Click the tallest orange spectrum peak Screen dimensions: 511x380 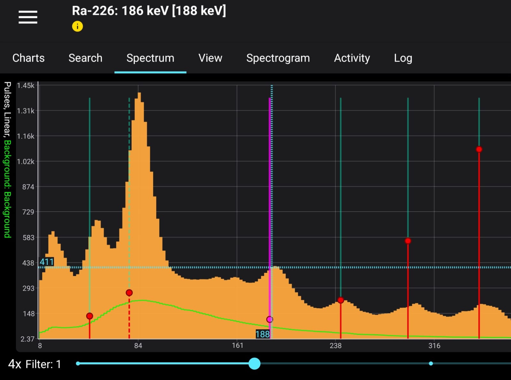click(139, 96)
